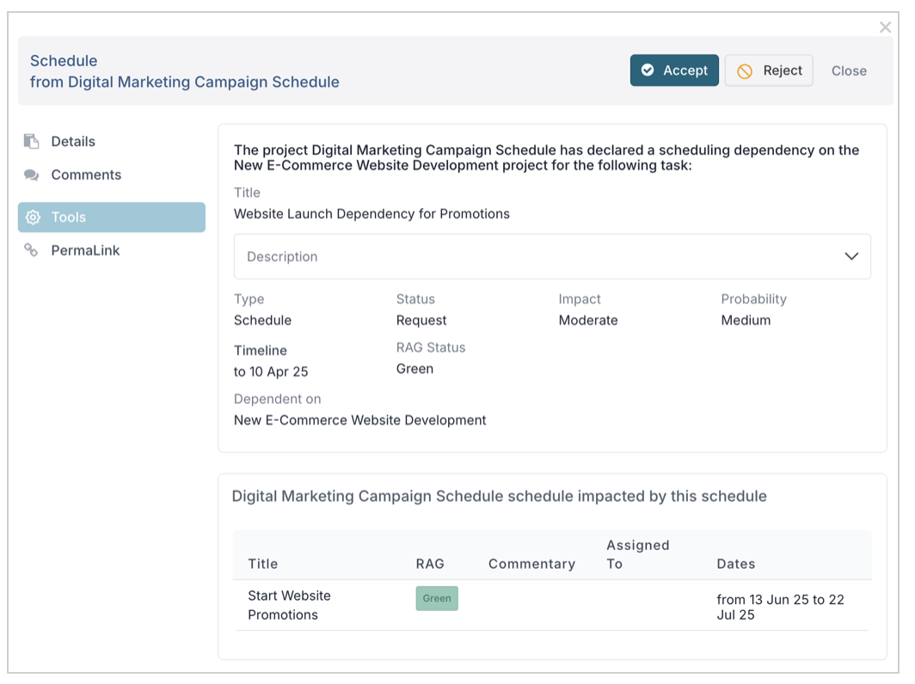
Task: Click the scheduling dependency intro paragraph
Action: [546, 157]
